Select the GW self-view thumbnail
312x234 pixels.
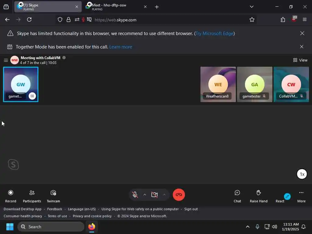(x=21, y=84)
